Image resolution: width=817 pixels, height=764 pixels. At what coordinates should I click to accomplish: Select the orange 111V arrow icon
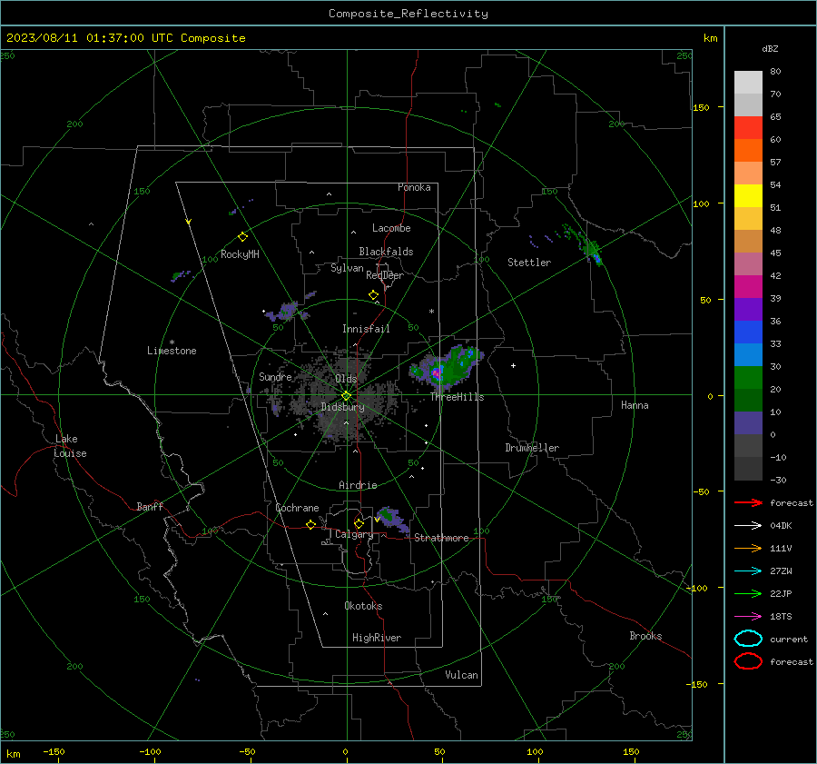tap(748, 548)
